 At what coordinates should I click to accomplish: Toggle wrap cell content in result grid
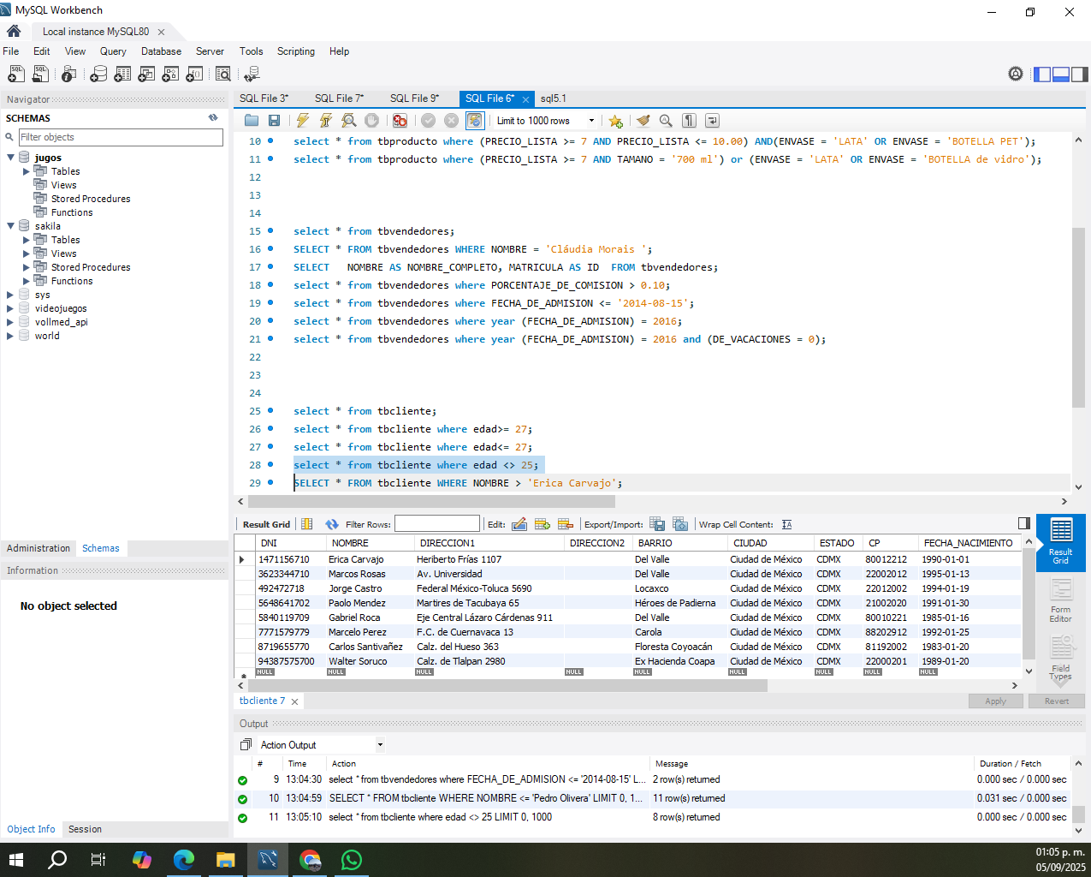(x=787, y=524)
